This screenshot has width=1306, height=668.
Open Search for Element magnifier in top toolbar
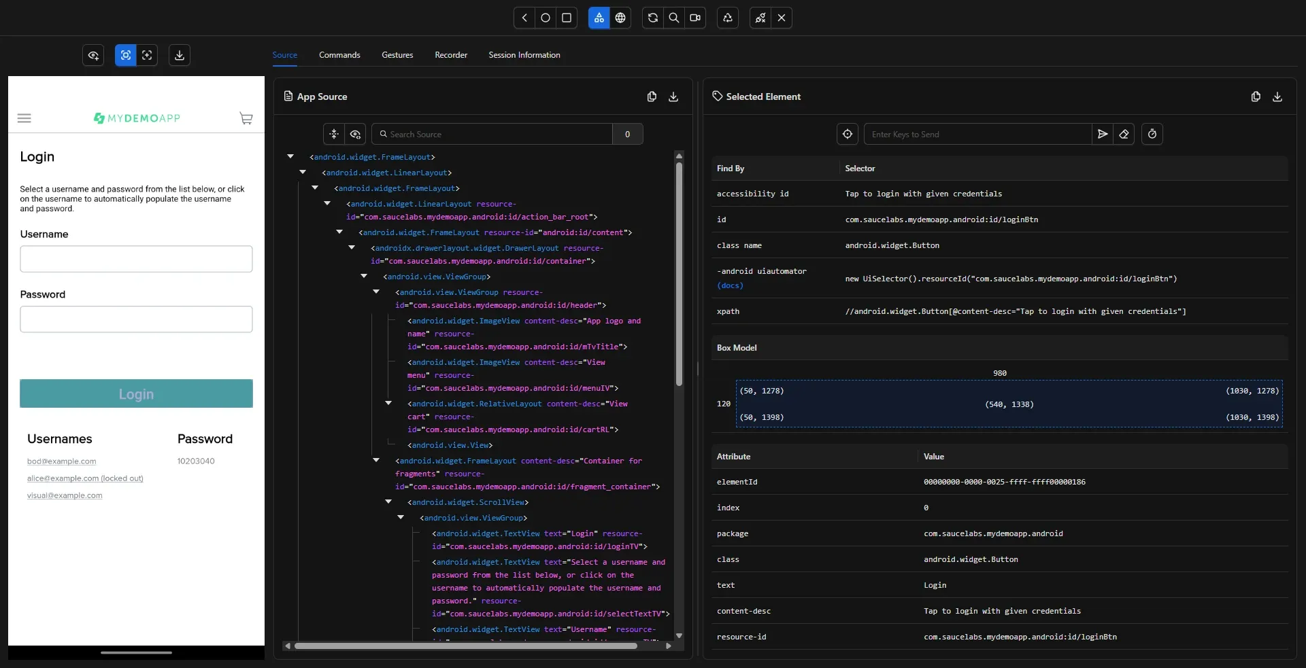pos(674,18)
